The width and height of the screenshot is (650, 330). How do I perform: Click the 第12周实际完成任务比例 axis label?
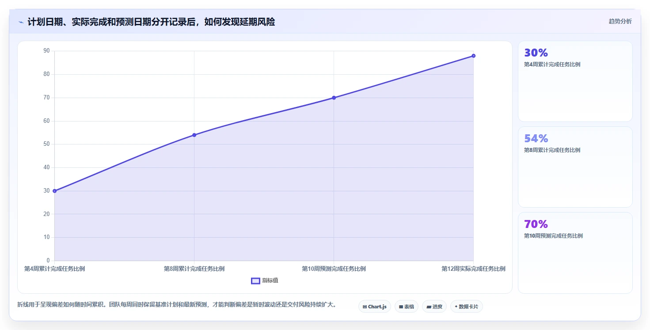pos(473,269)
